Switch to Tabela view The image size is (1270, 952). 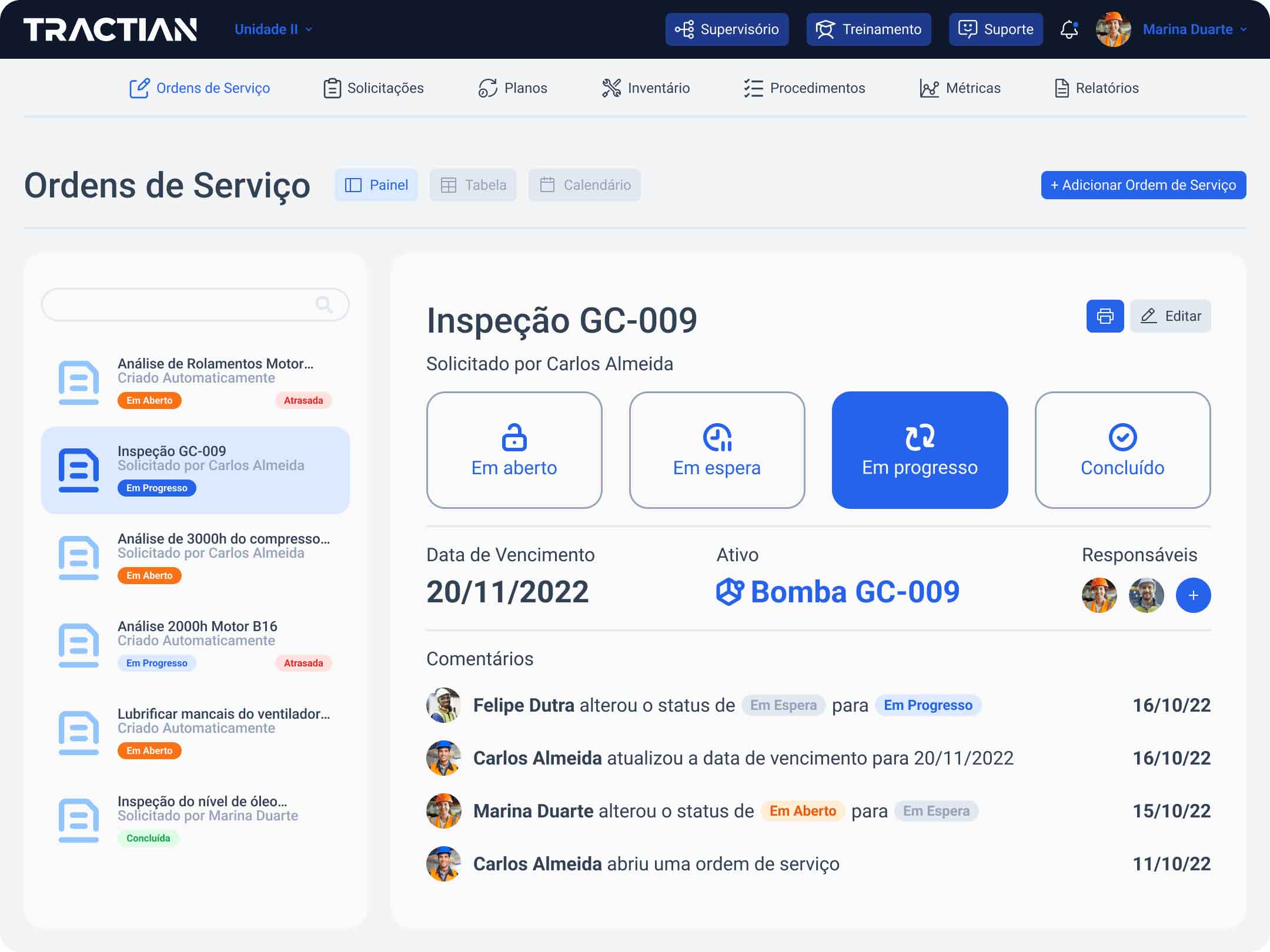pos(473,185)
